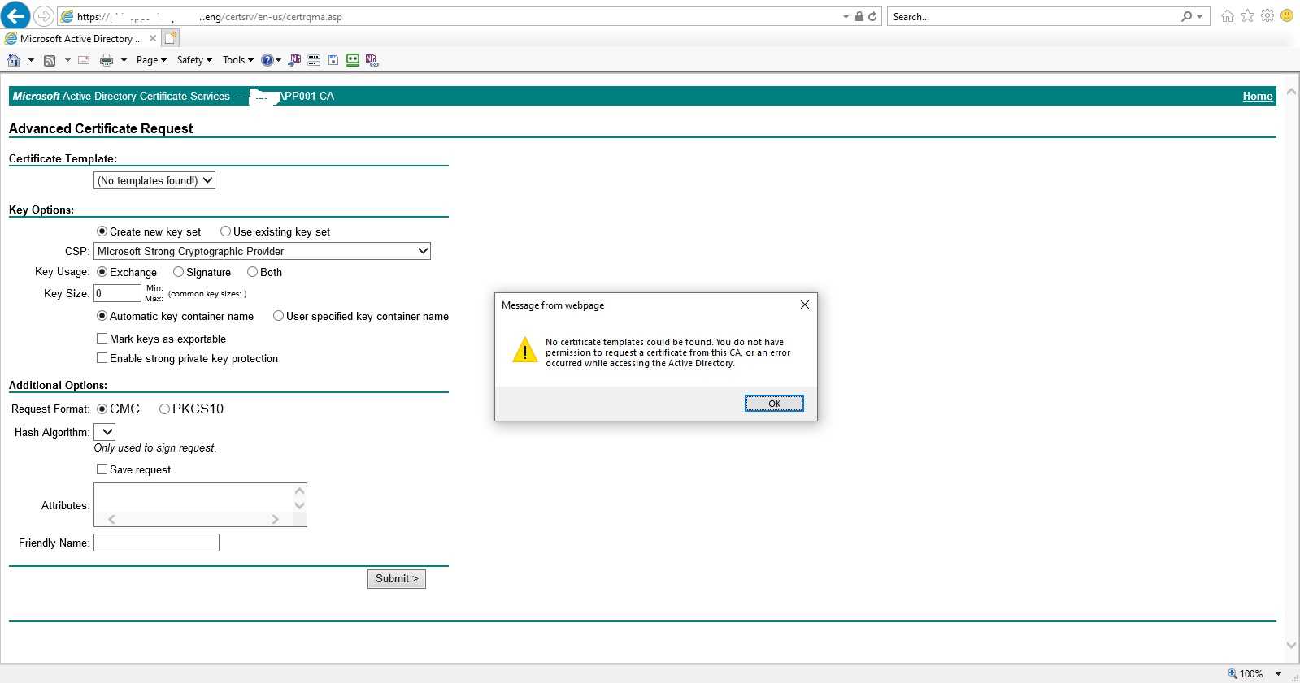The width and height of the screenshot is (1300, 683).
Task: Click the toolbar icon with two stacked list rows
Action: pos(314,60)
